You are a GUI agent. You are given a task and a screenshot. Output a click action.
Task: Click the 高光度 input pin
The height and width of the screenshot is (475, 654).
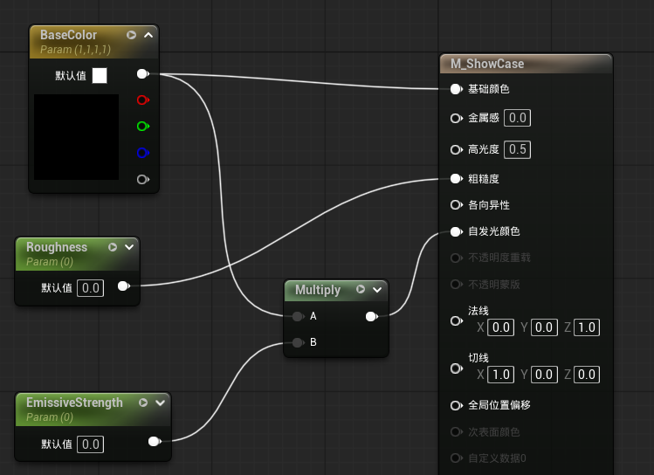pos(457,149)
